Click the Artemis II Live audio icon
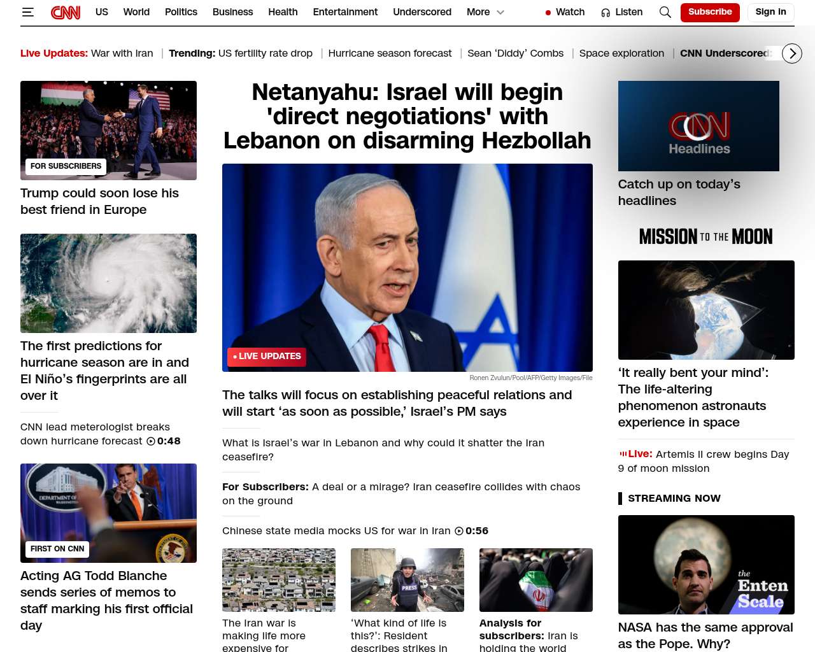815x652 pixels. pos(623,454)
